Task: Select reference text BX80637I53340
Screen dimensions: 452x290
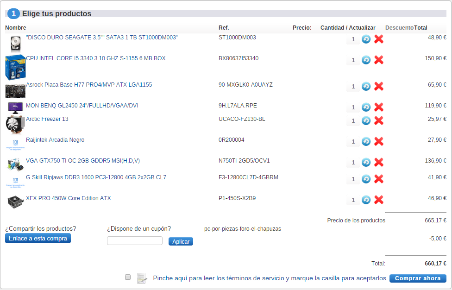Action: click(239, 58)
